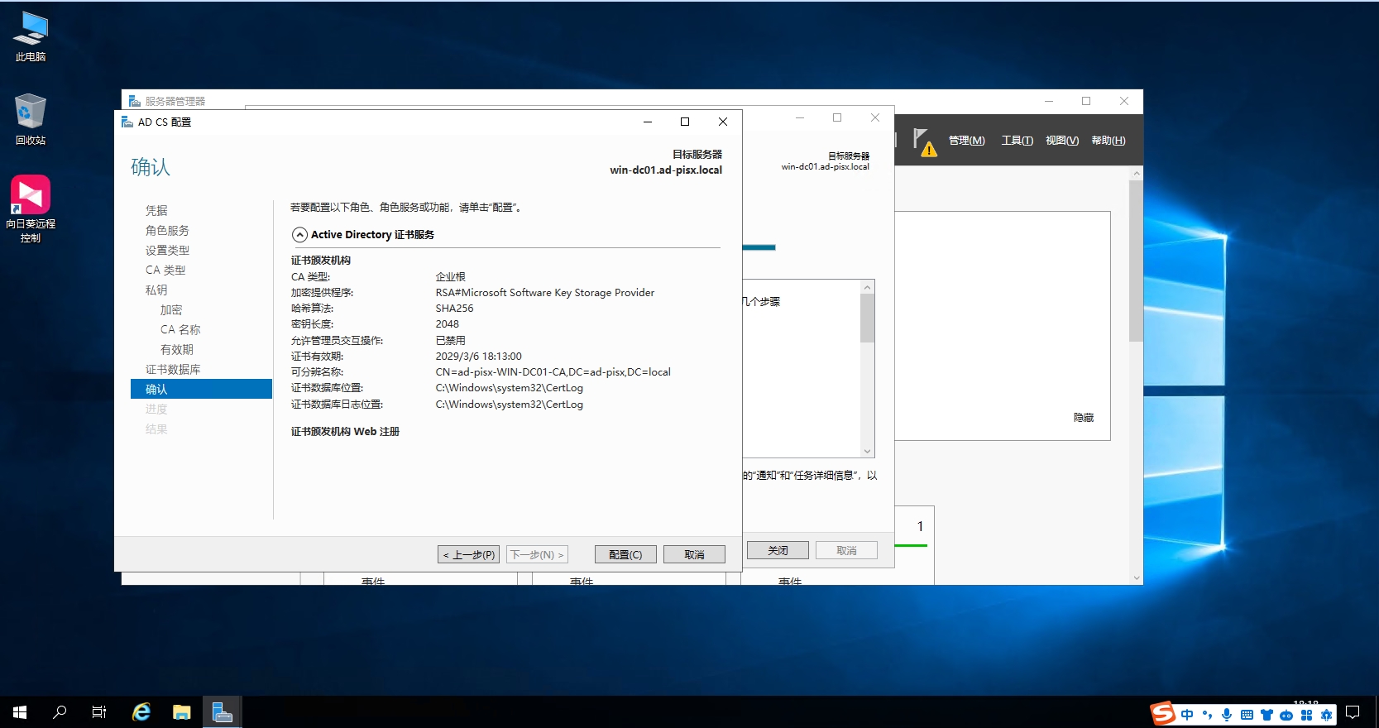Open File Explorer from the taskbar
The height and width of the screenshot is (728, 1379).
[181, 712]
